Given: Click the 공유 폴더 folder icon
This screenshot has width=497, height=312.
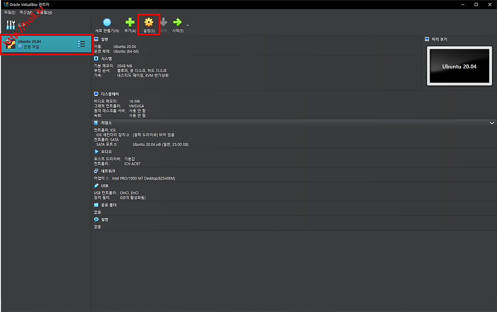Looking at the screenshot, I should (96, 205).
